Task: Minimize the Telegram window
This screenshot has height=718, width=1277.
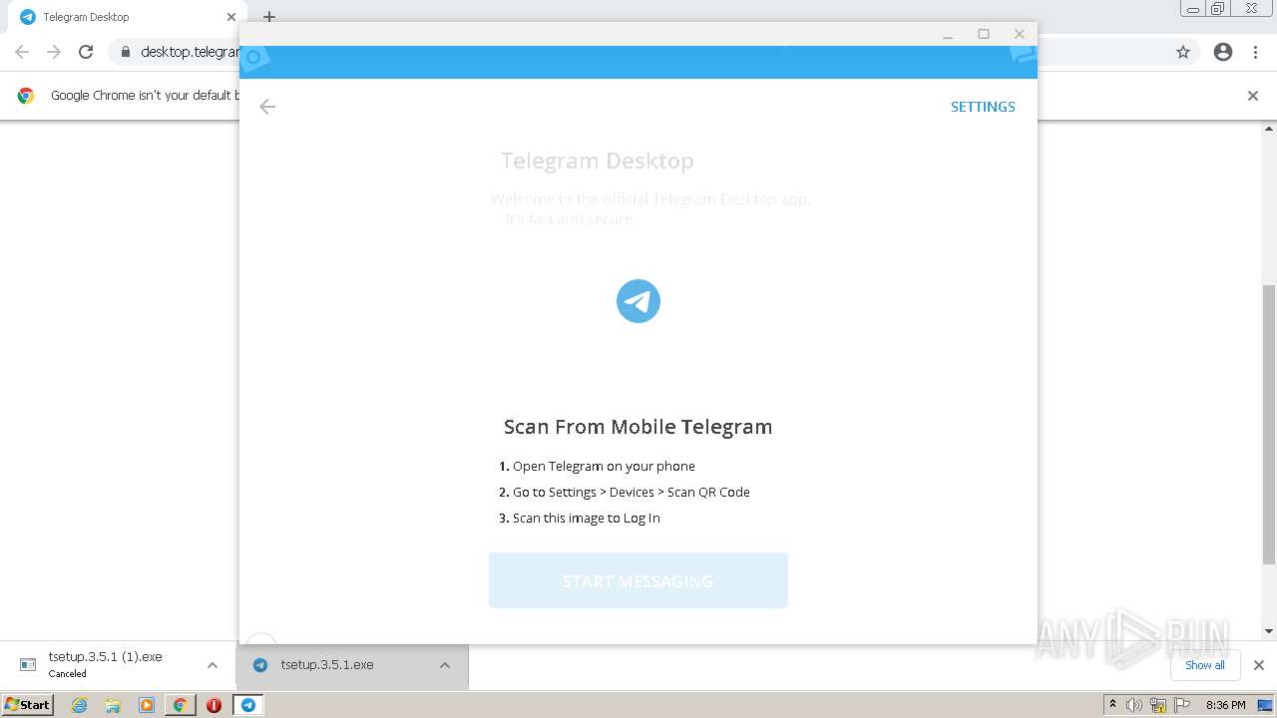Action: click(948, 35)
